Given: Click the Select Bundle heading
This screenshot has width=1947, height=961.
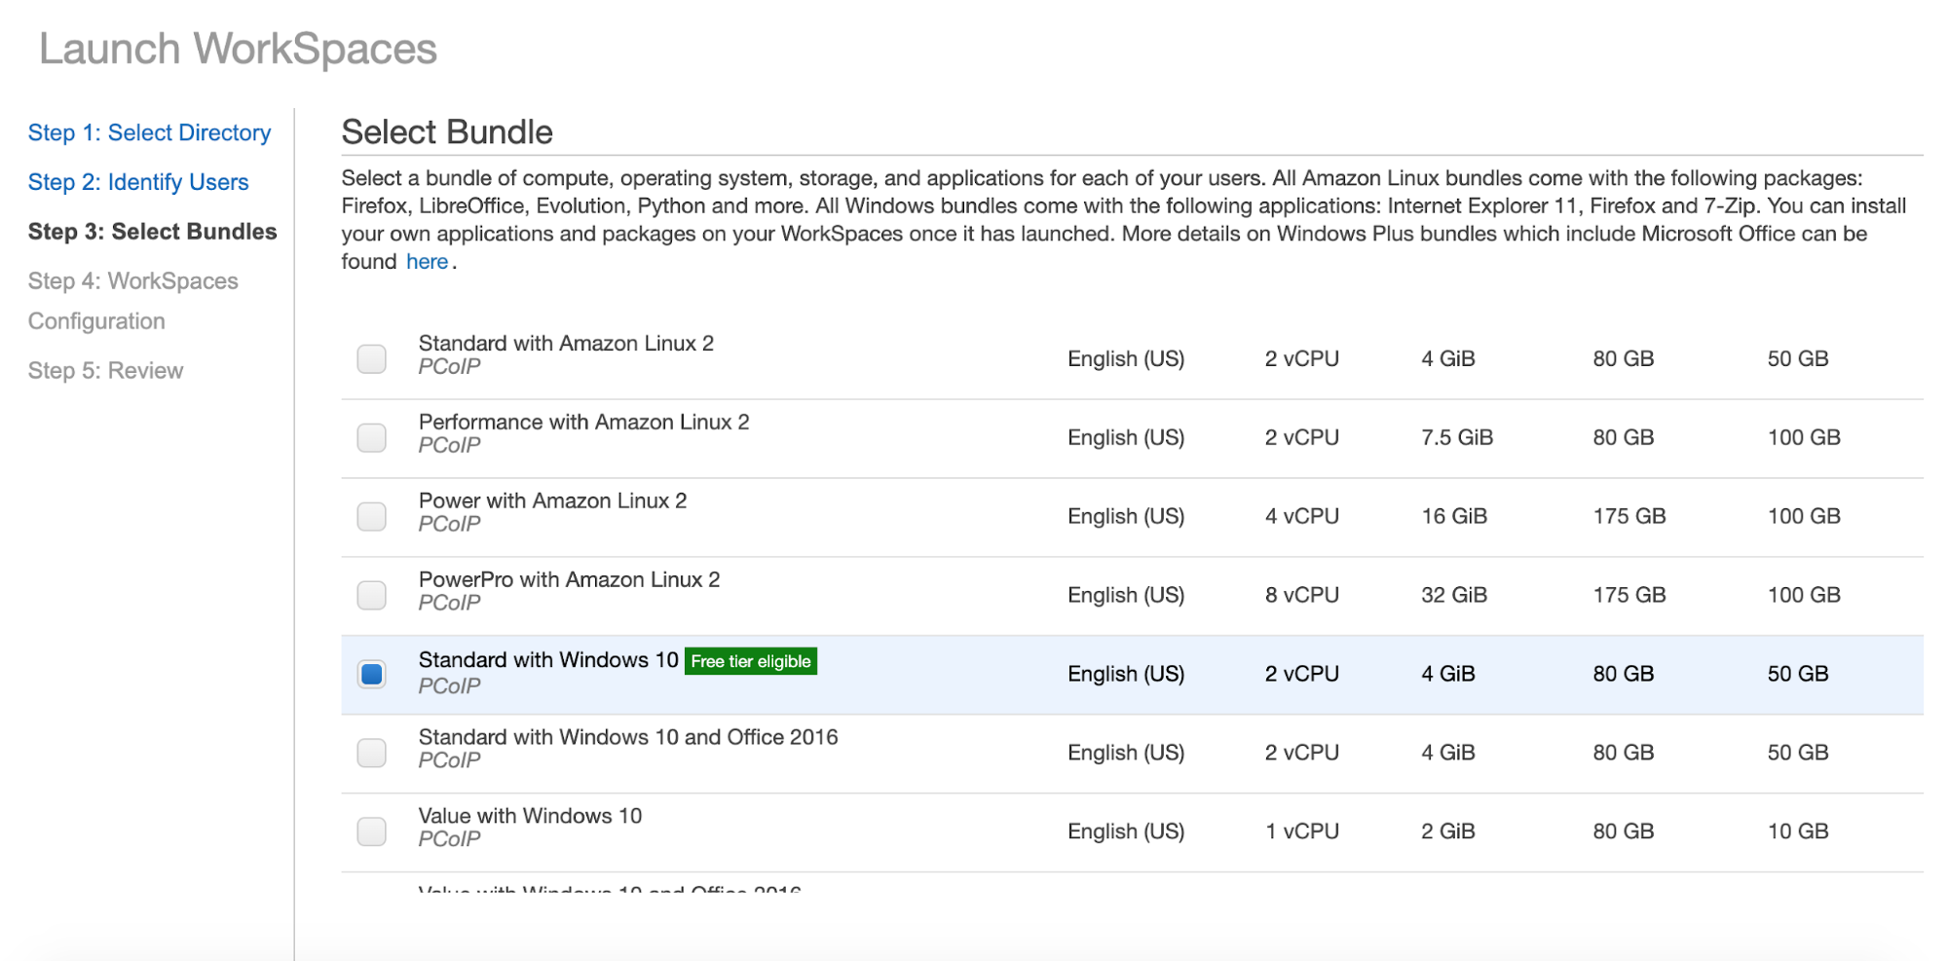Looking at the screenshot, I should (447, 132).
